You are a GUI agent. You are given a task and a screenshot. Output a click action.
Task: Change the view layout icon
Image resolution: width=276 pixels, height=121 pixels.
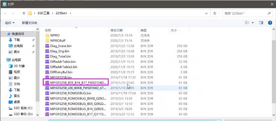pyautogui.click(x=247, y=23)
